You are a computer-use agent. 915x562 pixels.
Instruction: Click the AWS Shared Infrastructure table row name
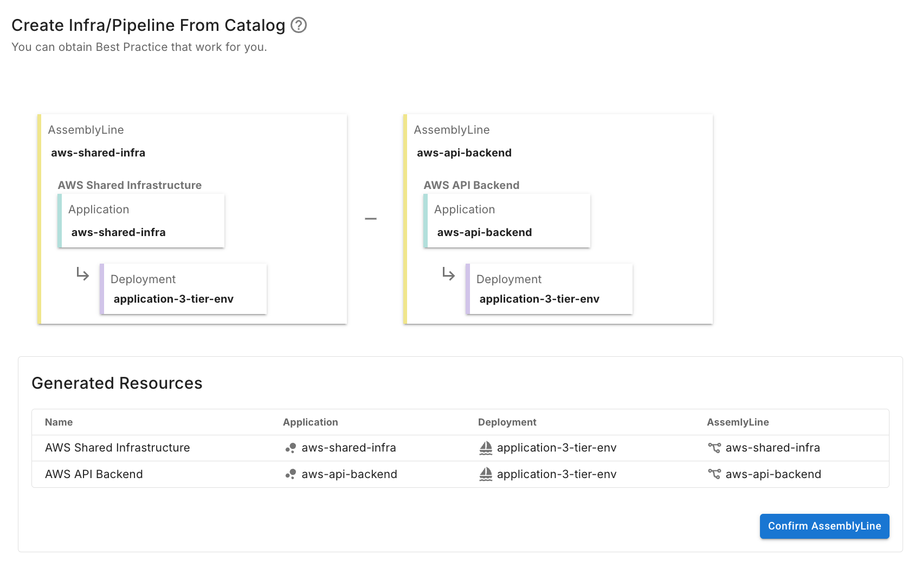[118, 448]
